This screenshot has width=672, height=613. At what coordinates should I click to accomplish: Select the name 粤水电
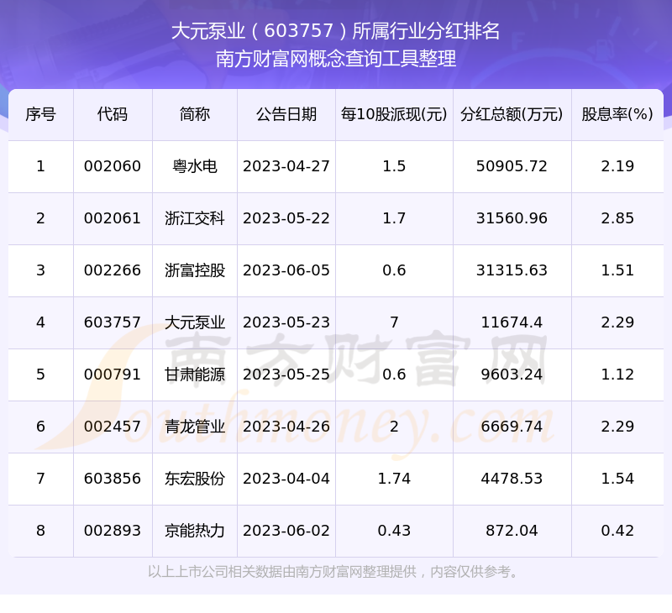(x=195, y=166)
